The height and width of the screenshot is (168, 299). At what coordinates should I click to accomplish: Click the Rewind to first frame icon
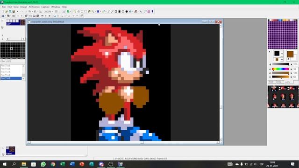[43, 16]
